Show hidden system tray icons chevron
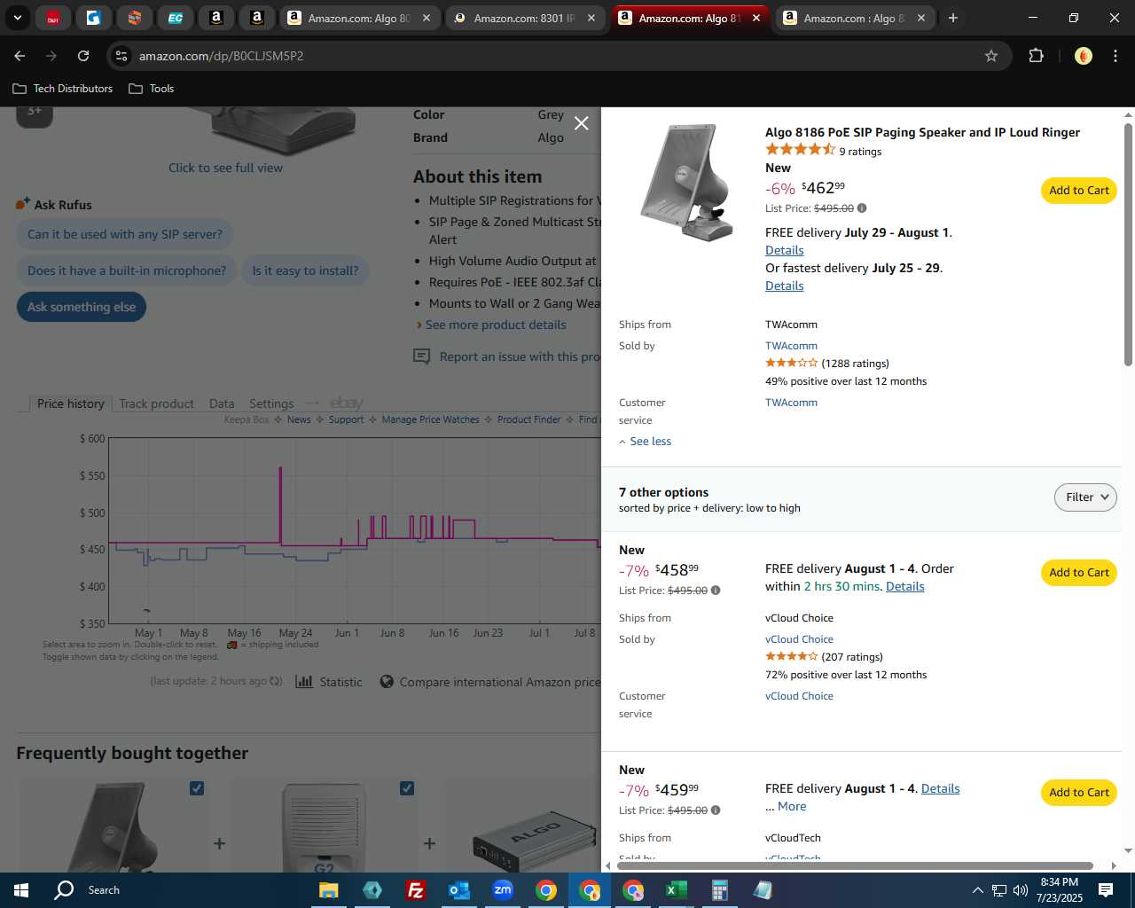The height and width of the screenshot is (908, 1135). [x=977, y=890]
